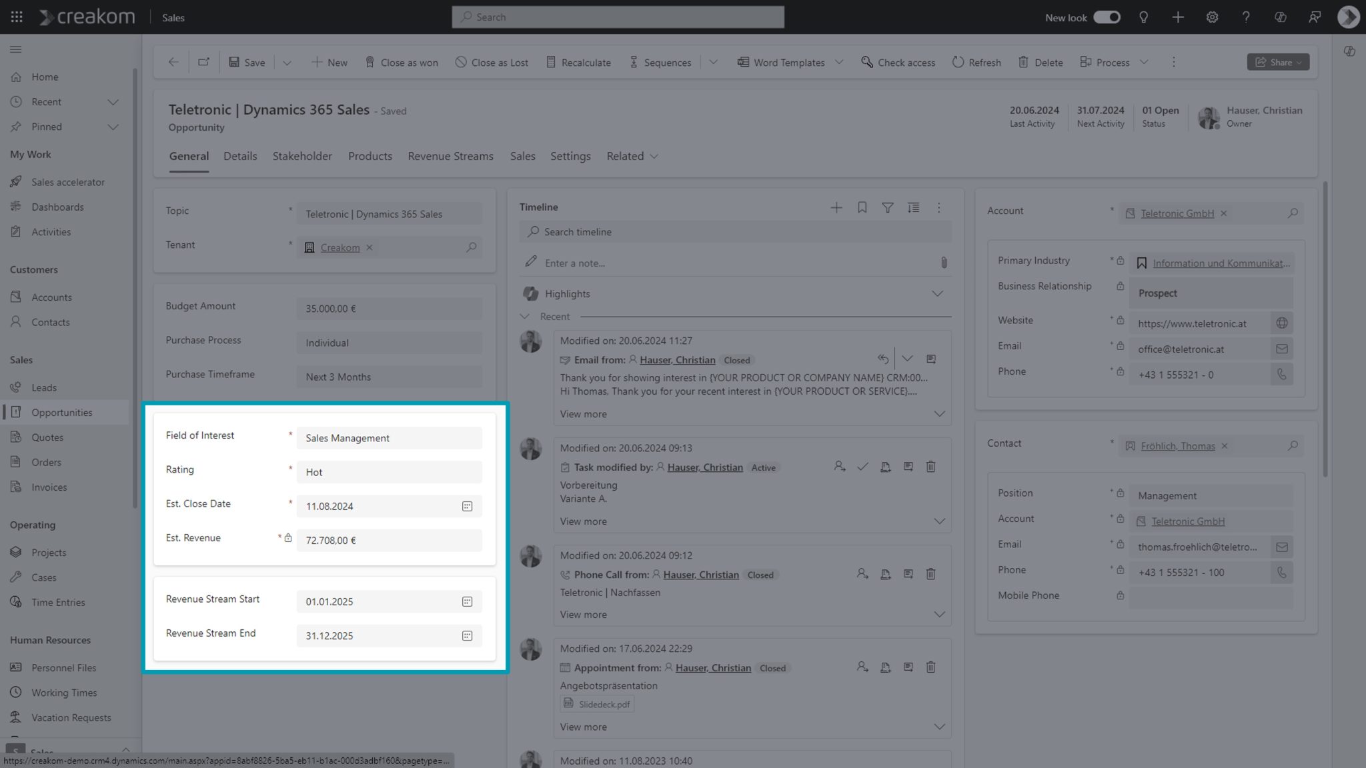
Task: Expand the Process dropdown
Action: 1144,63
